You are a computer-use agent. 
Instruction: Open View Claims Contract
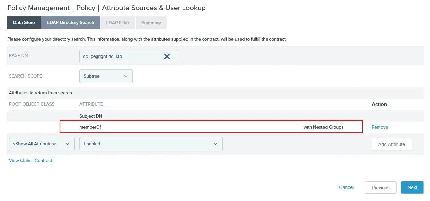[x=30, y=160]
